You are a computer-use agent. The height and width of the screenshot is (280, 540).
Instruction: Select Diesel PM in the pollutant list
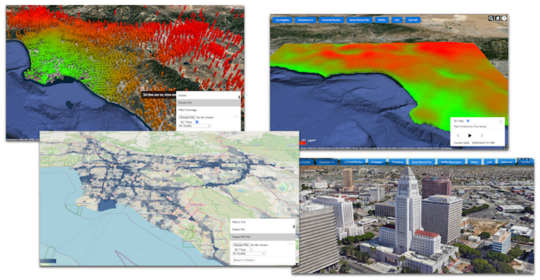[262, 229]
